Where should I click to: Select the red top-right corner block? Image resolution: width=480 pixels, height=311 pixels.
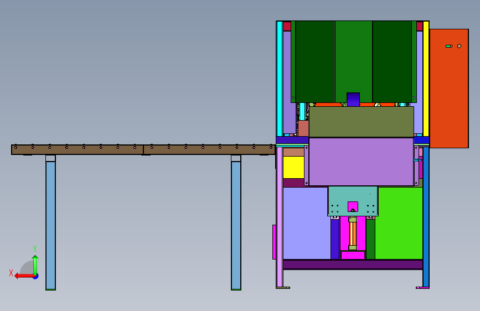click(x=420, y=26)
